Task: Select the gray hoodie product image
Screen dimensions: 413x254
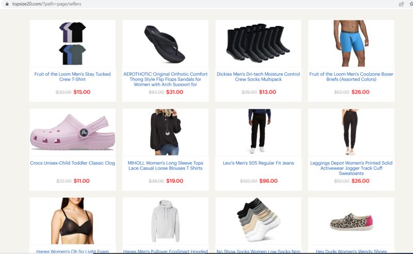Action: tap(165, 221)
